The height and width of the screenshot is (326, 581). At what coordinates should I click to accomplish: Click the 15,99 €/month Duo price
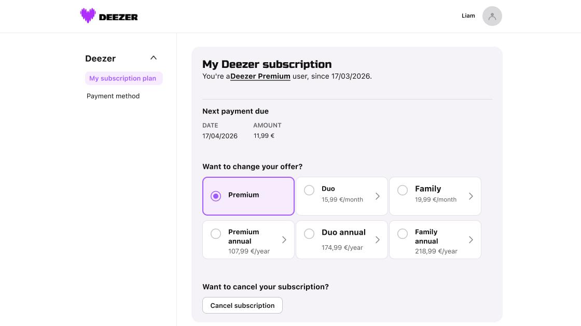[x=342, y=200]
